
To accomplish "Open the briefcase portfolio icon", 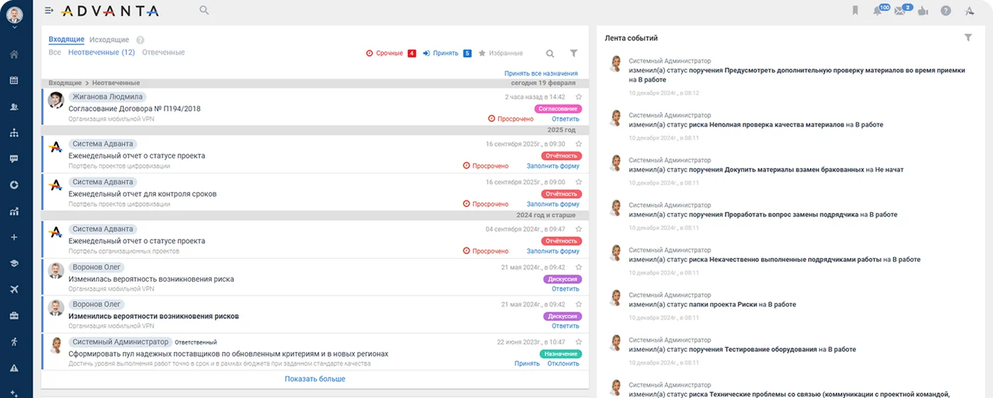I will click(13, 316).
